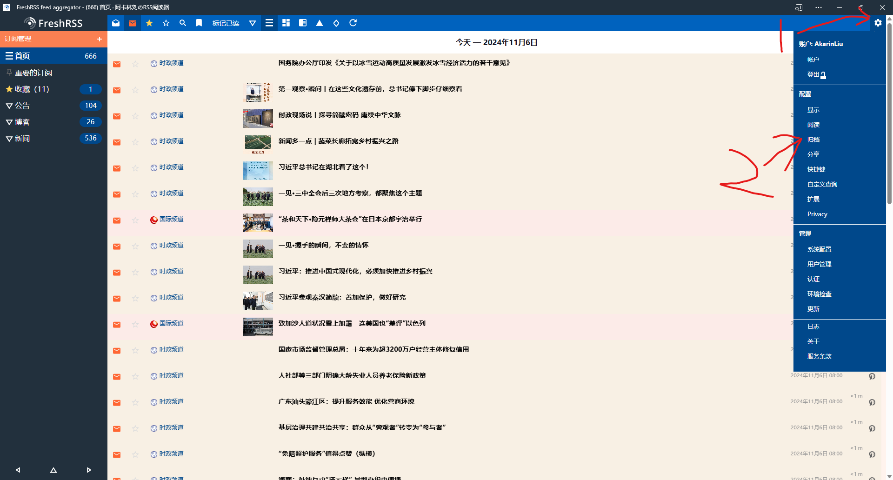The height and width of the screenshot is (480, 893).
Task: Open the 公告 category
Action: pos(22,106)
